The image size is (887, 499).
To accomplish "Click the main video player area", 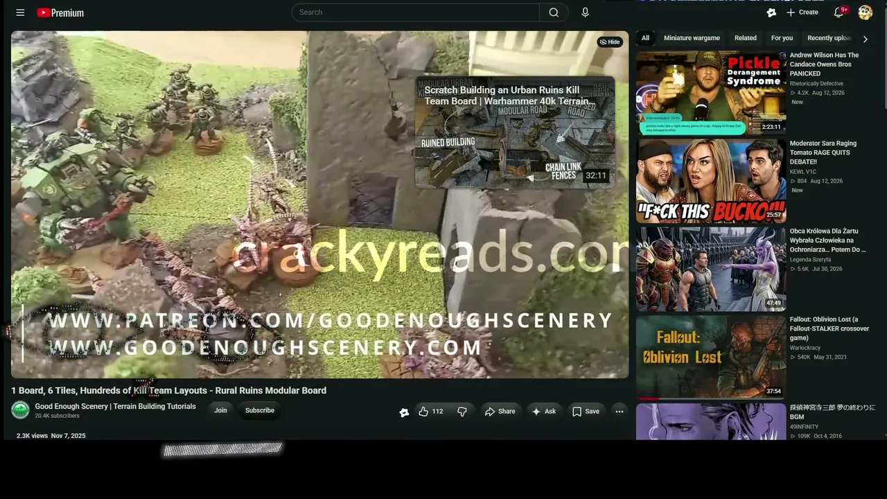I will 319,204.
